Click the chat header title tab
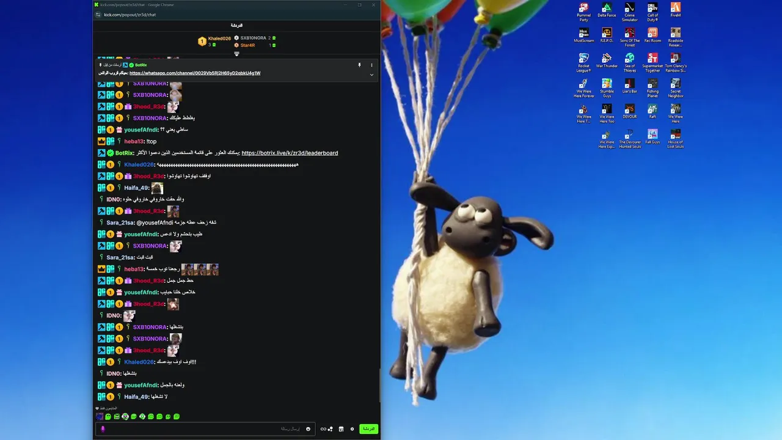Viewport: 782px width, 440px height. tap(236, 26)
